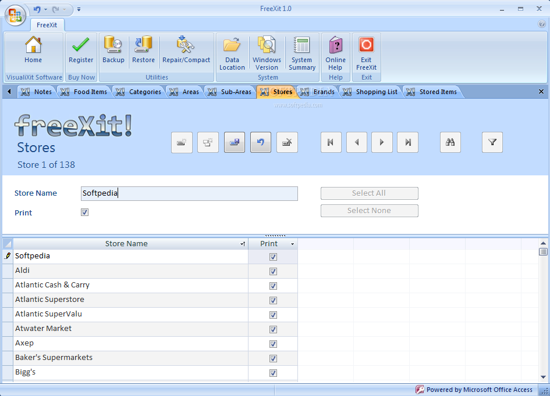Toggle Print checkbox for Atlantic Cash & Carry
The width and height of the screenshot is (550, 396).
(273, 286)
